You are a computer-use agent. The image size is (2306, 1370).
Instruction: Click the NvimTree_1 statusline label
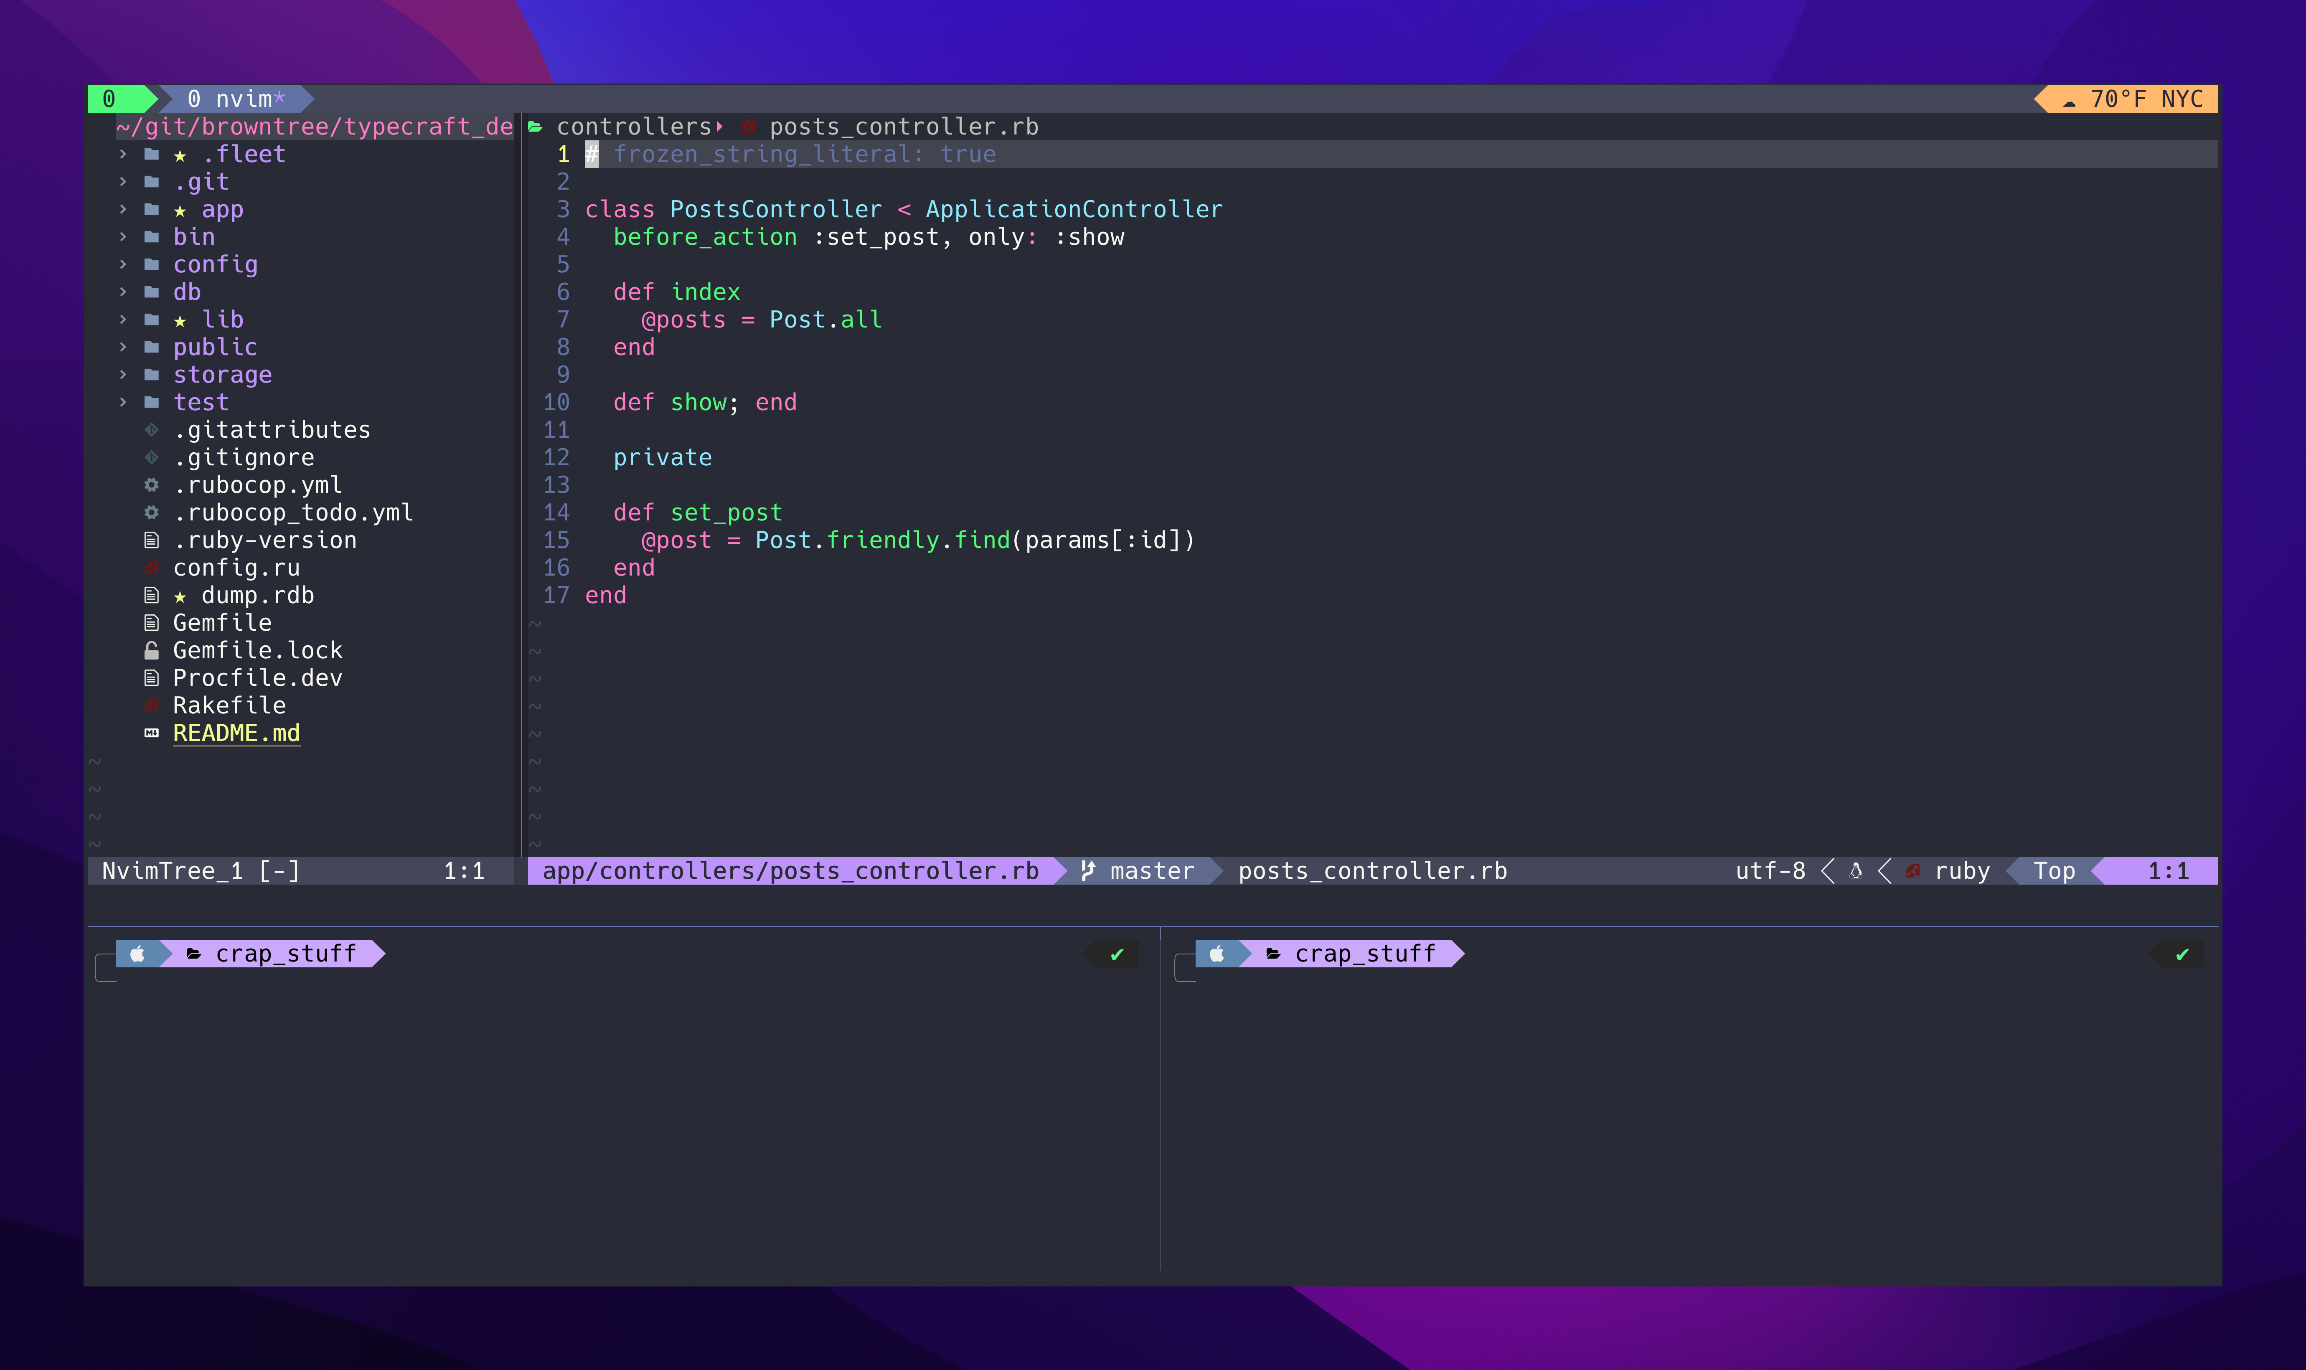click(173, 870)
